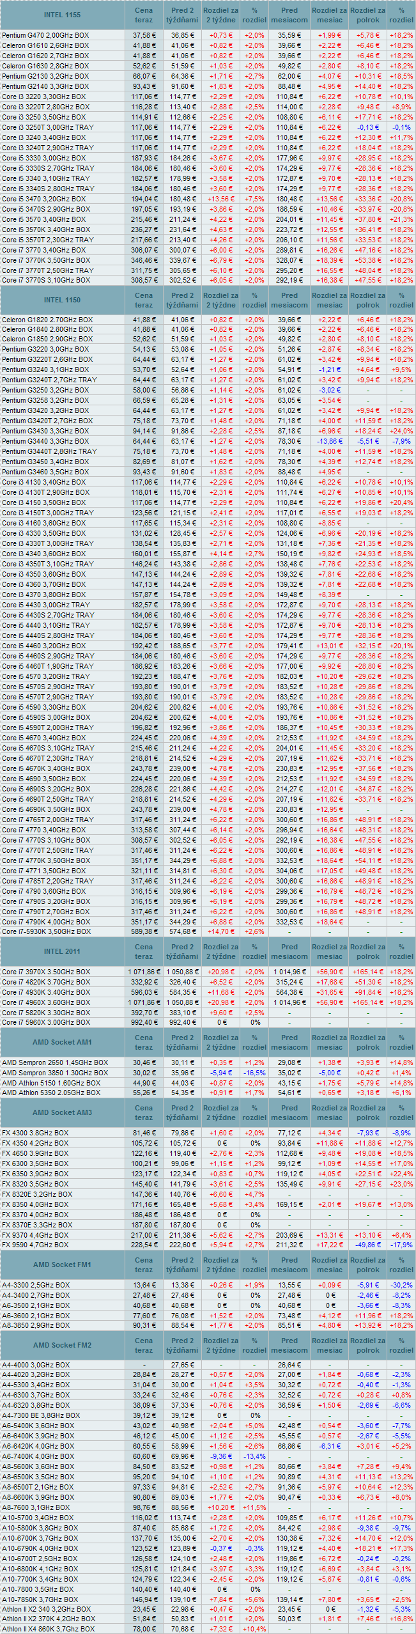416x1634 pixels.
Task: Click 596,03 € price in Core i7 4930K row
Action: tap(144, 992)
